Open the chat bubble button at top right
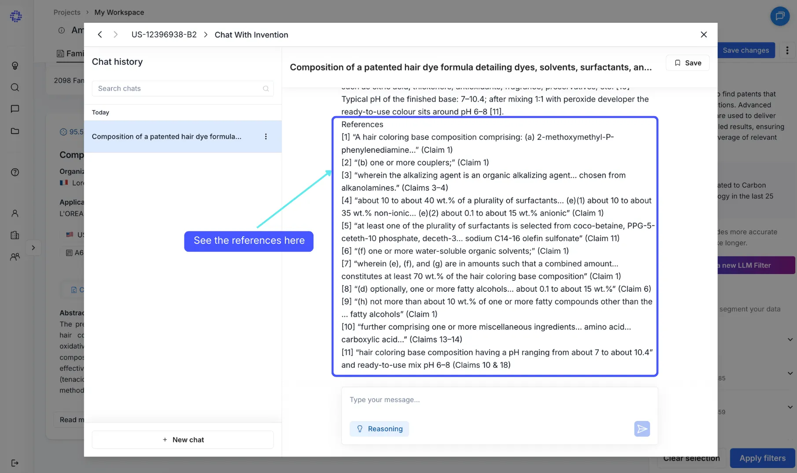 [780, 16]
